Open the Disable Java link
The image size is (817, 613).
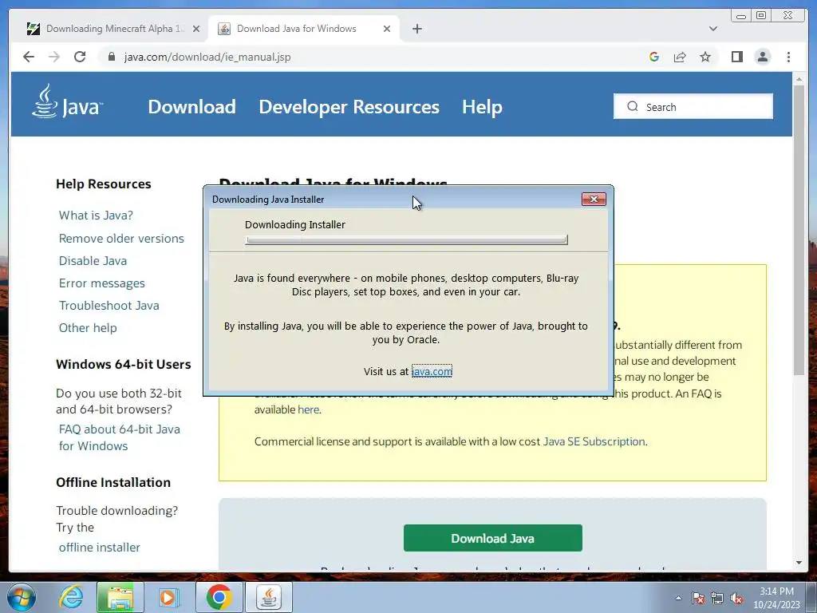pyautogui.click(x=93, y=261)
